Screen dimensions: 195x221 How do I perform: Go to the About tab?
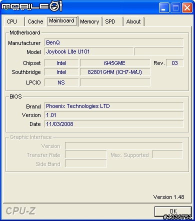tap(133, 21)
